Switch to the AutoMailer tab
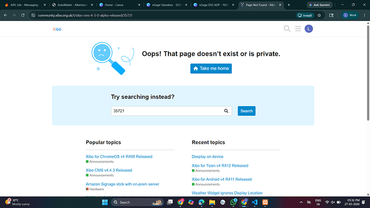The image size is (370, 208). click(72, 5)
